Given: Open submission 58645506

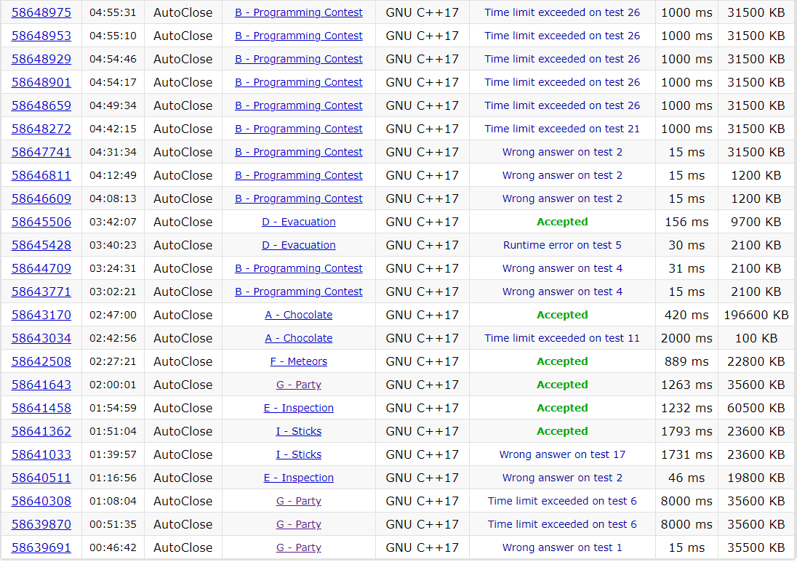Looking at the screenshot, I should (x=41, y=222).
